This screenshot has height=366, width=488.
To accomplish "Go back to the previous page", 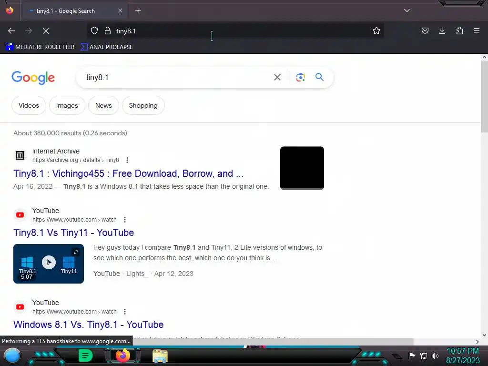I will coord(11,31).
